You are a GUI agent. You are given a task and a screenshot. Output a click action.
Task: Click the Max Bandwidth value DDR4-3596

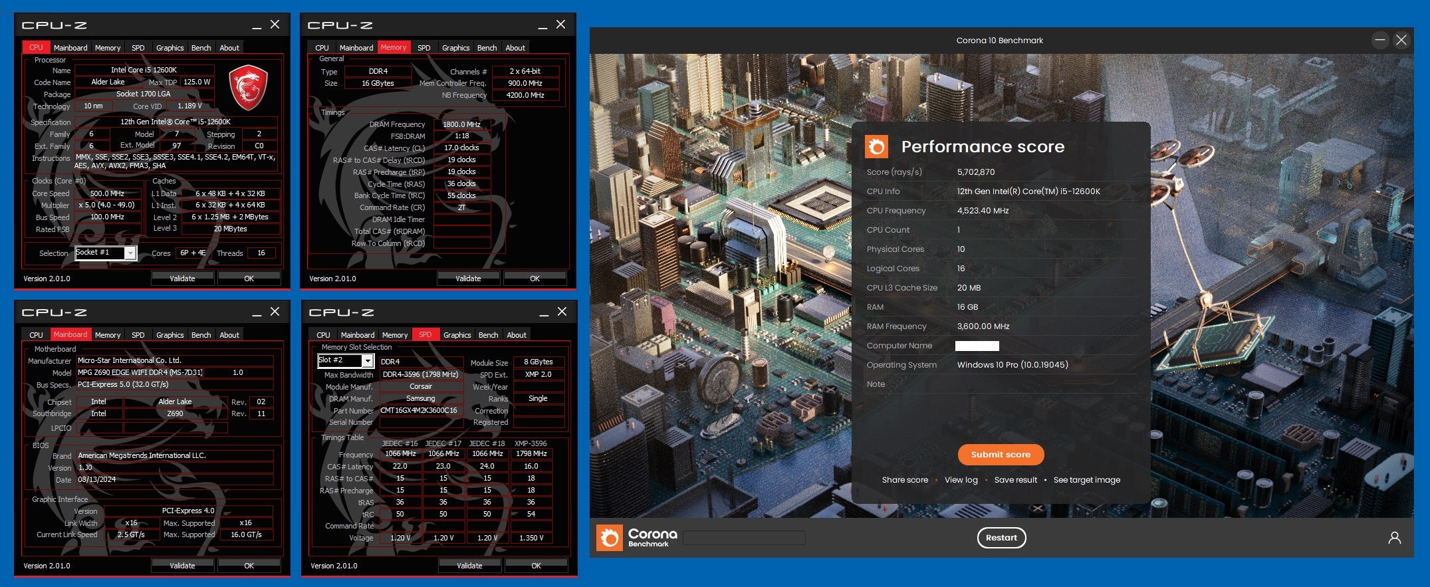pos(421,374)
